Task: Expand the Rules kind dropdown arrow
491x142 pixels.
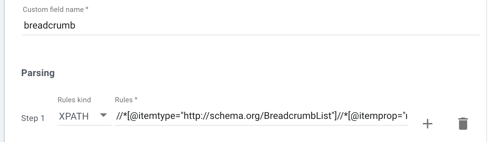Action: (103, 116)
